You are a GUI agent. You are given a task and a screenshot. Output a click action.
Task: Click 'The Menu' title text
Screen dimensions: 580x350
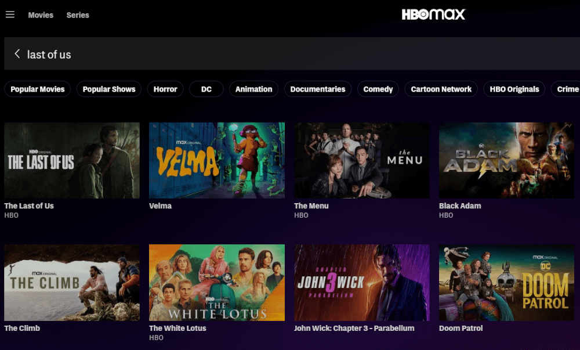pos(311,206)
